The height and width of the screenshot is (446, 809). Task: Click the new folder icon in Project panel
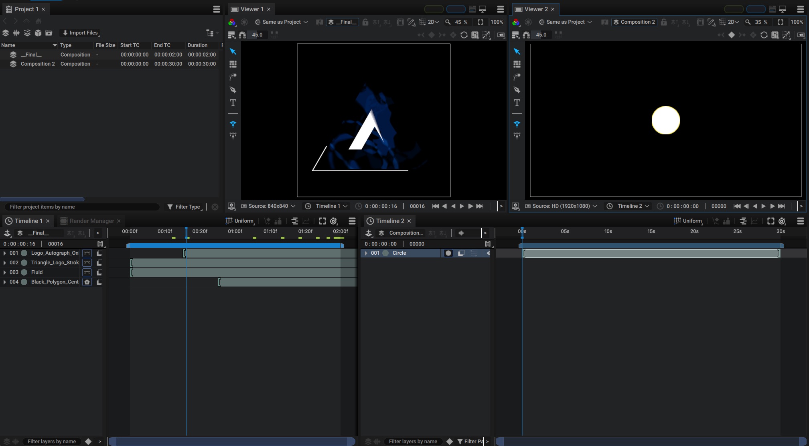[49, 33]
